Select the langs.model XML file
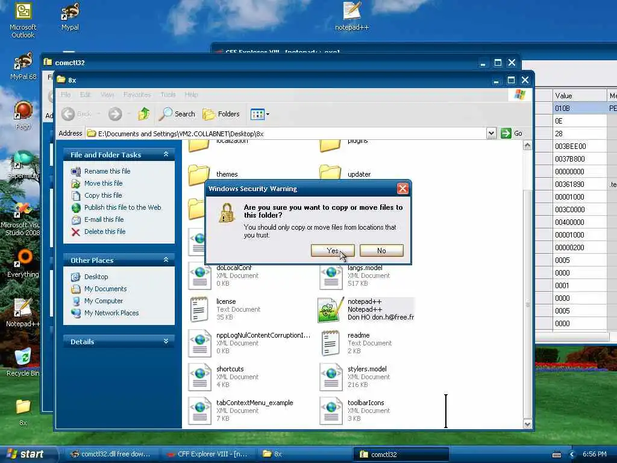Viewport: 617px width, 463px height. click(354, 276)
